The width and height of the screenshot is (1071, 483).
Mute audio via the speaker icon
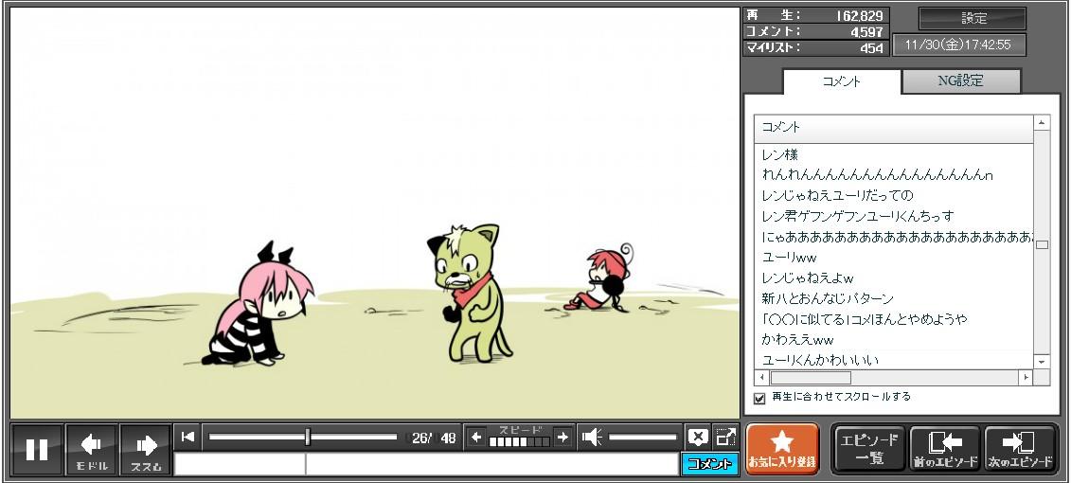[x=592, y=437]
